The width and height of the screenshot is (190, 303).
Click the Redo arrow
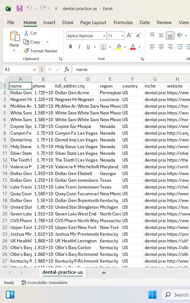click(43, 8)
